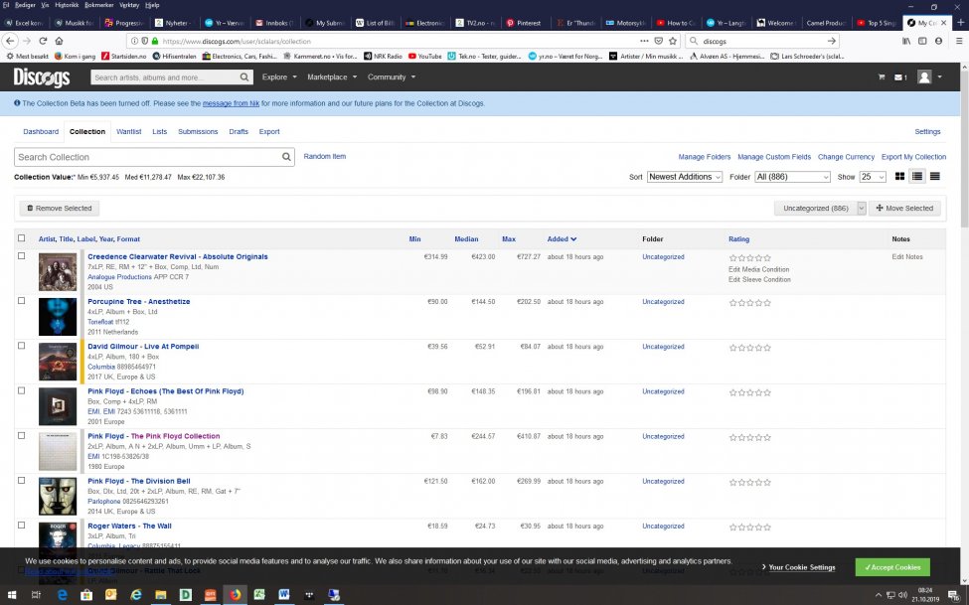Open the Sort dropdown showing Newest Additions
969x605 pixels.
point(685,177)
